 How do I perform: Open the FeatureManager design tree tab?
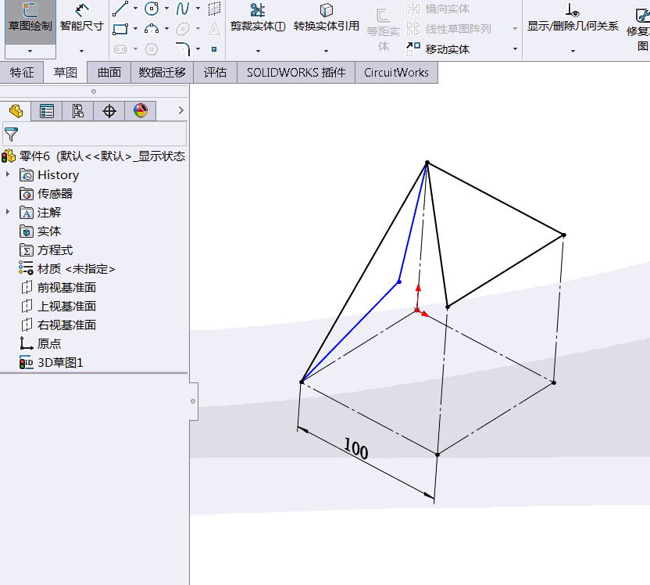pyautogui.click(x=16, y=111)
